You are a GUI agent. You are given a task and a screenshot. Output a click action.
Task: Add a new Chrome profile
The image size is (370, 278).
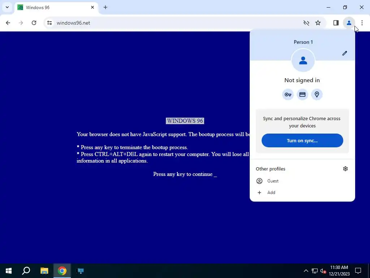(302, 193)
